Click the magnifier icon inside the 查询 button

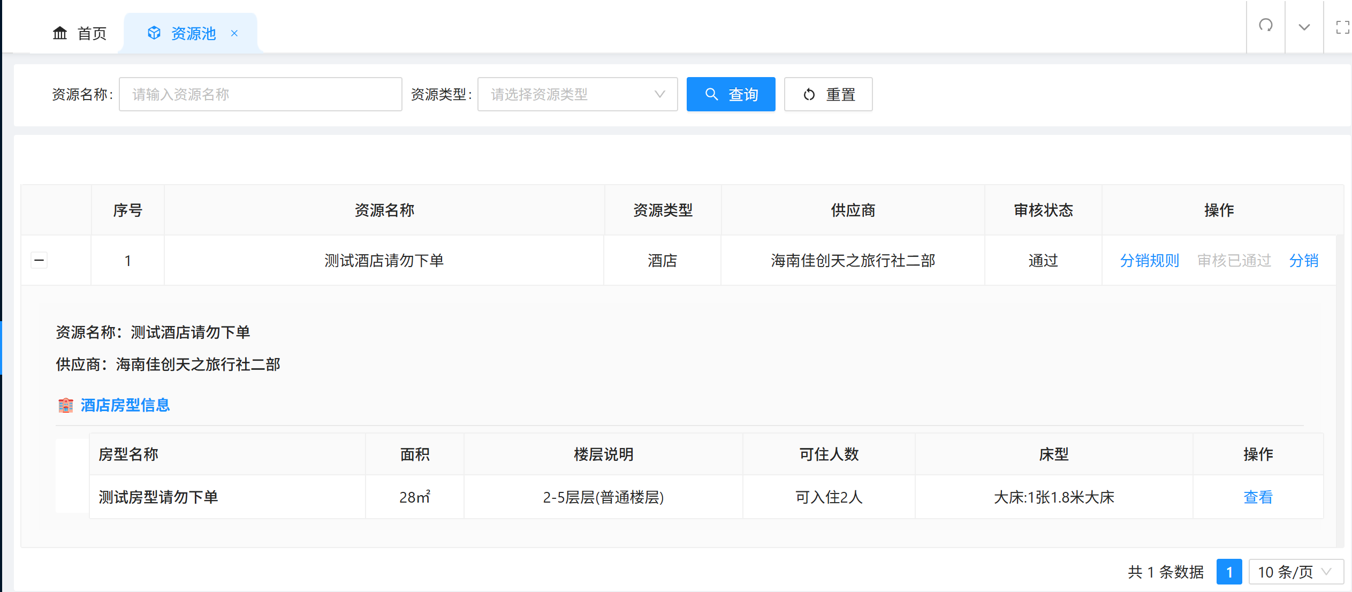[x=711, y=94]
